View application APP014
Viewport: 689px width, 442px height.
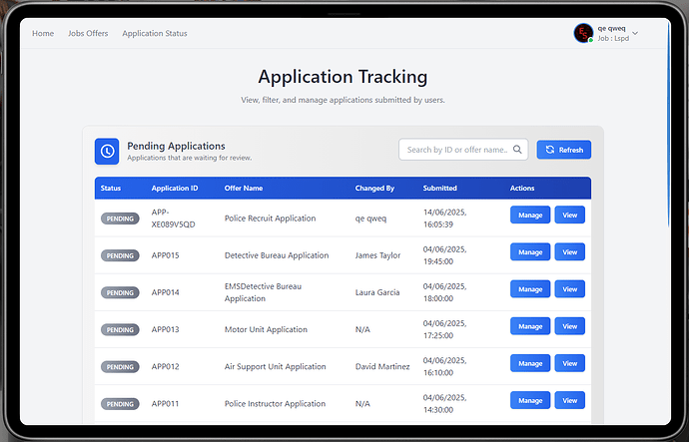click(x=569, y=289)
